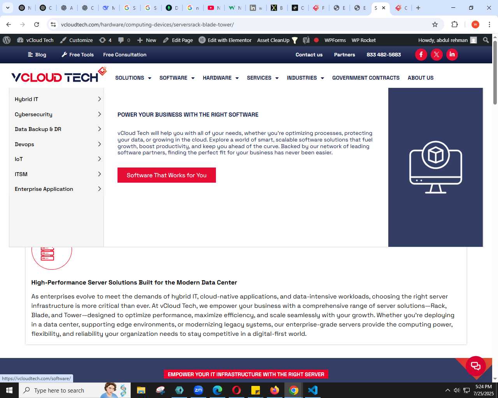Open the WordPress admin search magnifier

[486, 40]
